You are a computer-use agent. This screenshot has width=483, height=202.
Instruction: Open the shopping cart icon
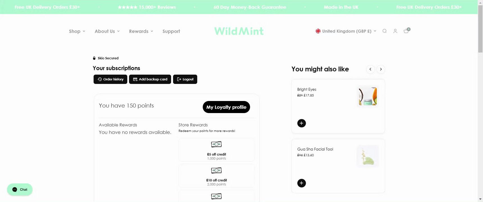407,31
